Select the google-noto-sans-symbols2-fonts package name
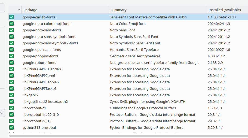This screenshot has height=138, width=248. click(50, 43)
